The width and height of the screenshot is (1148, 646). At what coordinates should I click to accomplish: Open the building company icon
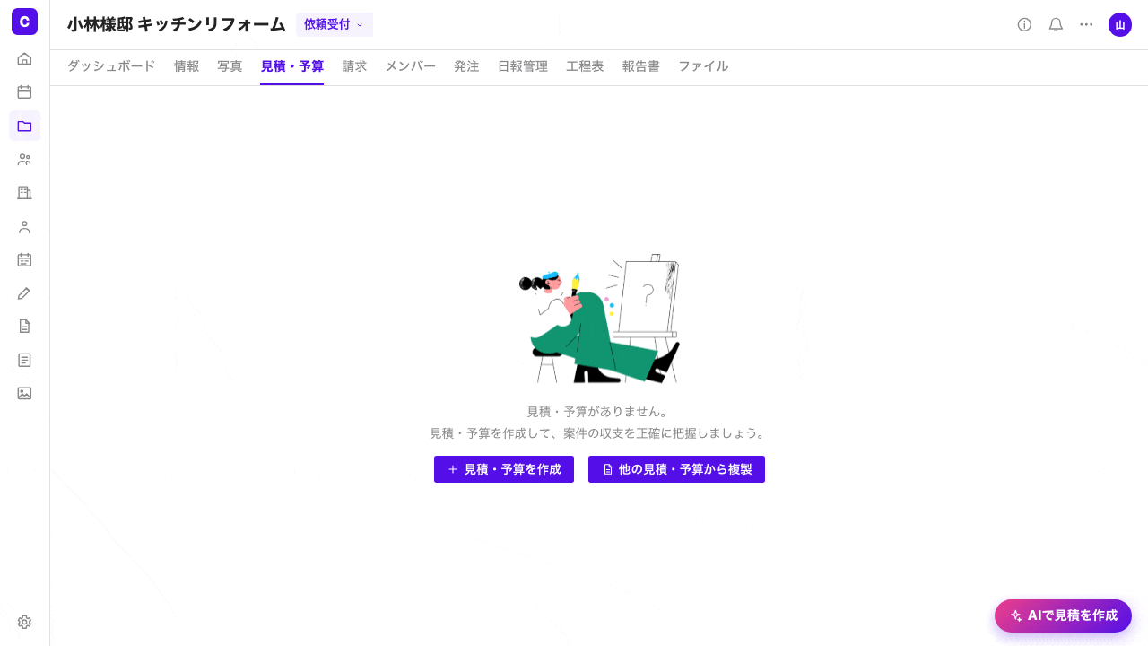[24, 193]
